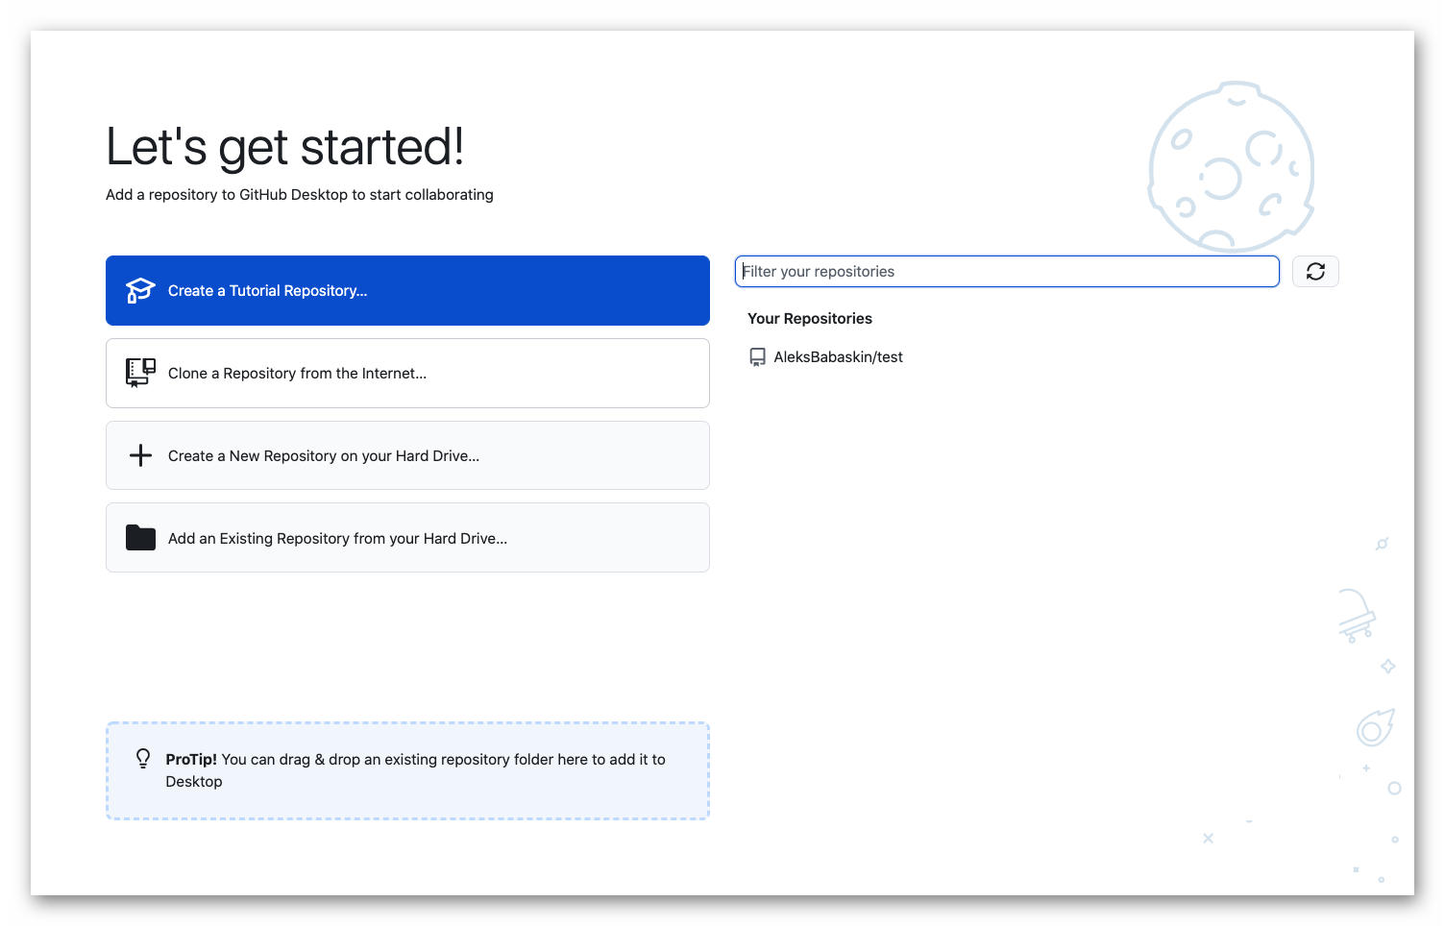Click the ProTip drag and drop text
This screenshot has height=926, width=1445.
(x=415, y=770)
